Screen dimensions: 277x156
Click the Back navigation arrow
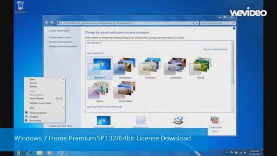point(46,23)
